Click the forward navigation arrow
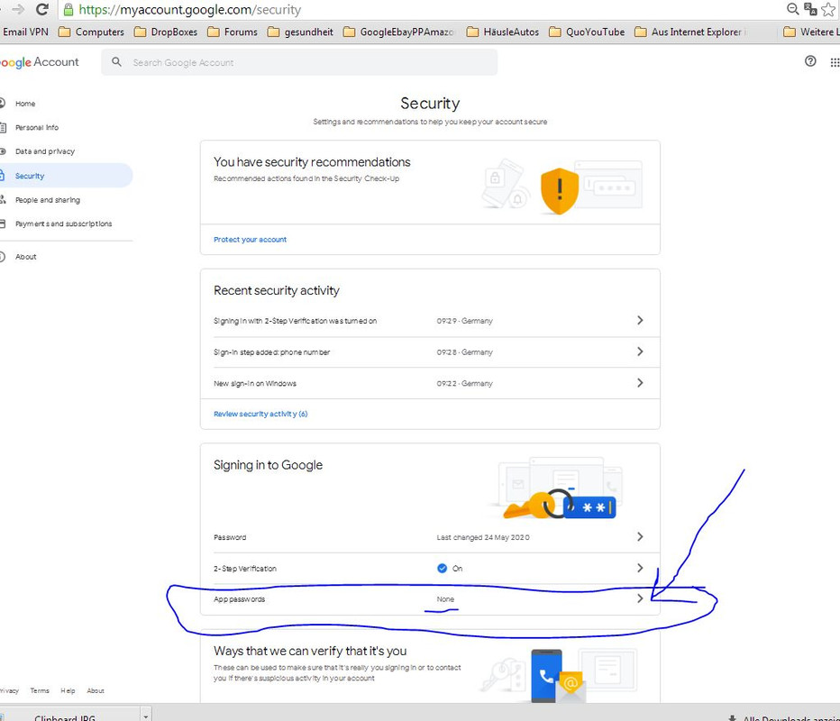Screen dimensions: 840x721 [x=18, y=9]
